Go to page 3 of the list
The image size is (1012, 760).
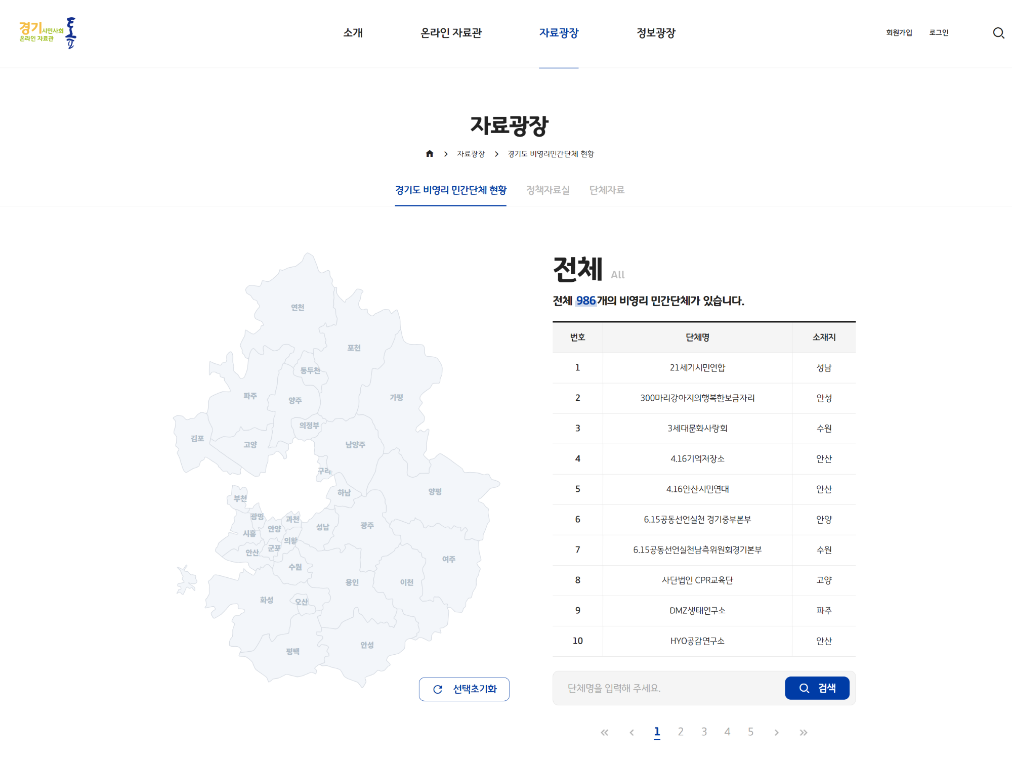tap(704, 732)
